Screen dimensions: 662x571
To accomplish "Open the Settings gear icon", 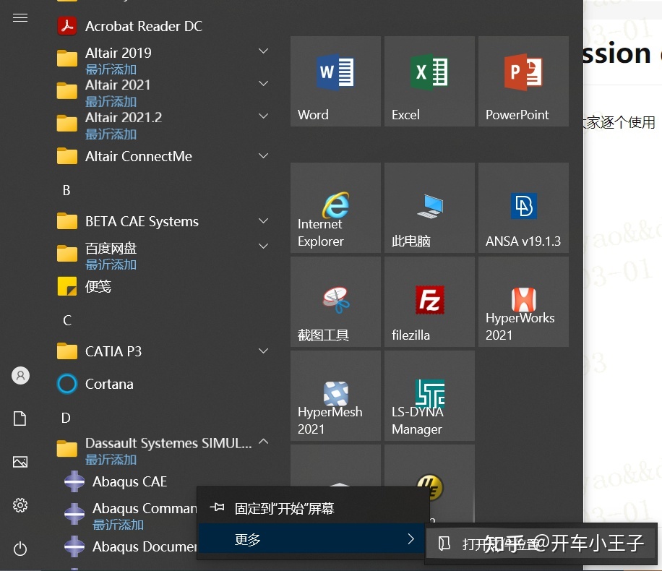I will click(x=20, y=505).
